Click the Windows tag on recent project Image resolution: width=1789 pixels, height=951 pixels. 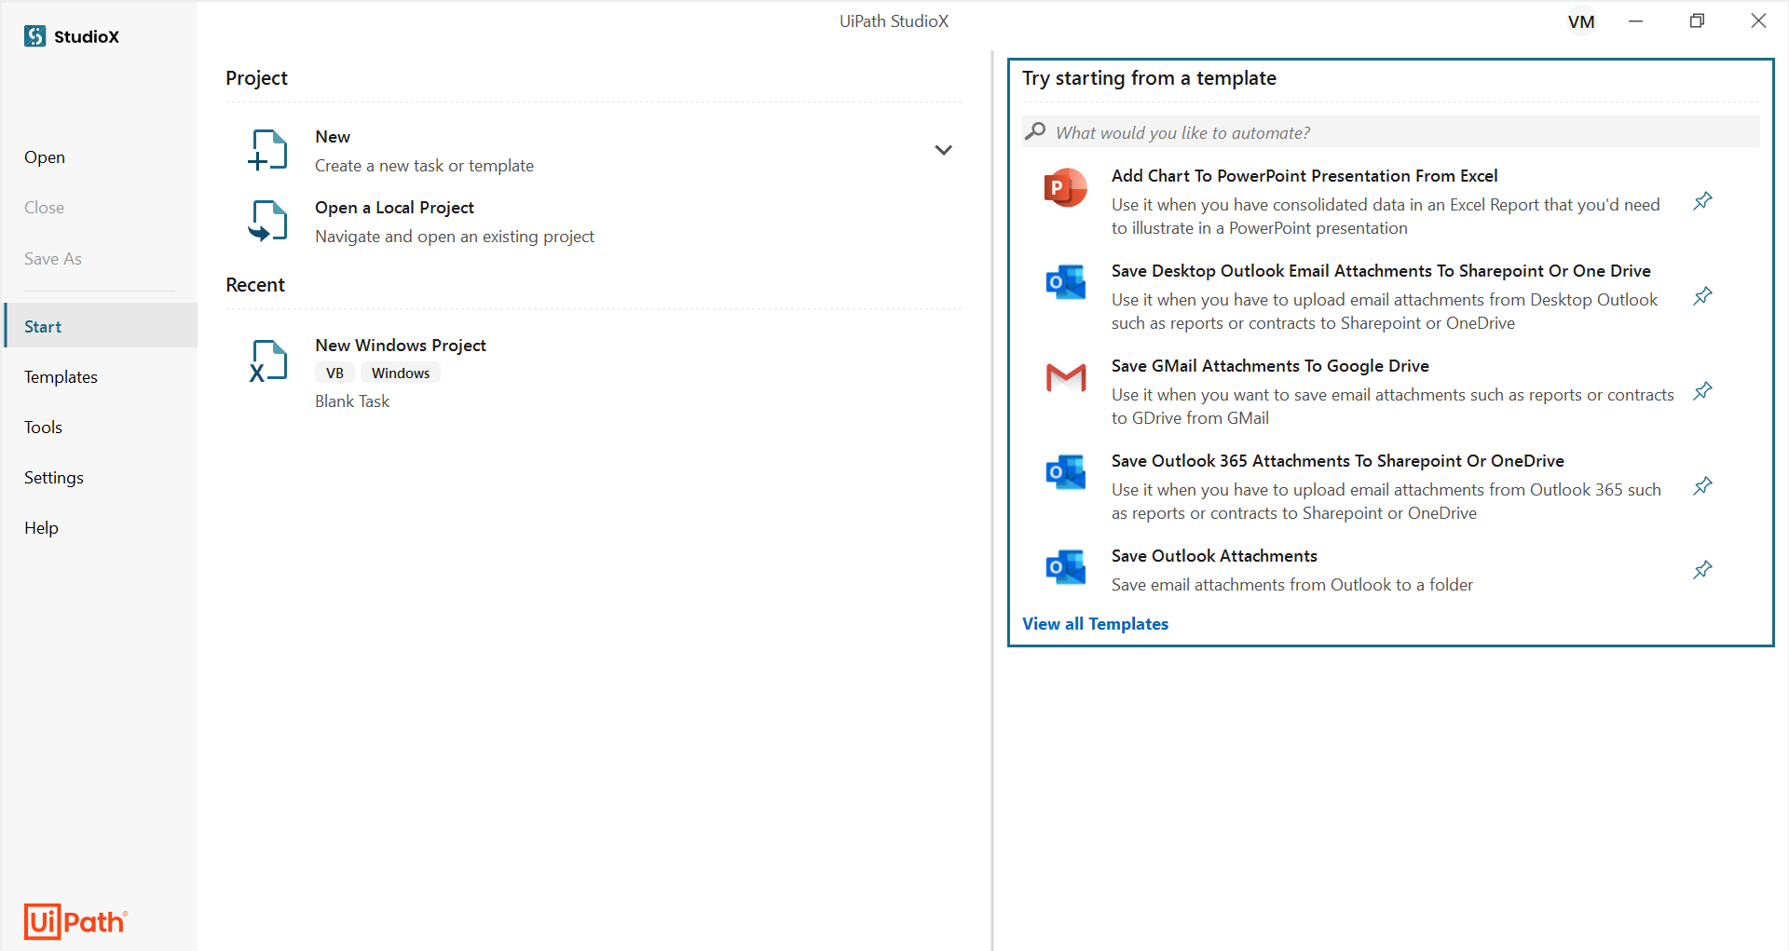tap(401, 374)
